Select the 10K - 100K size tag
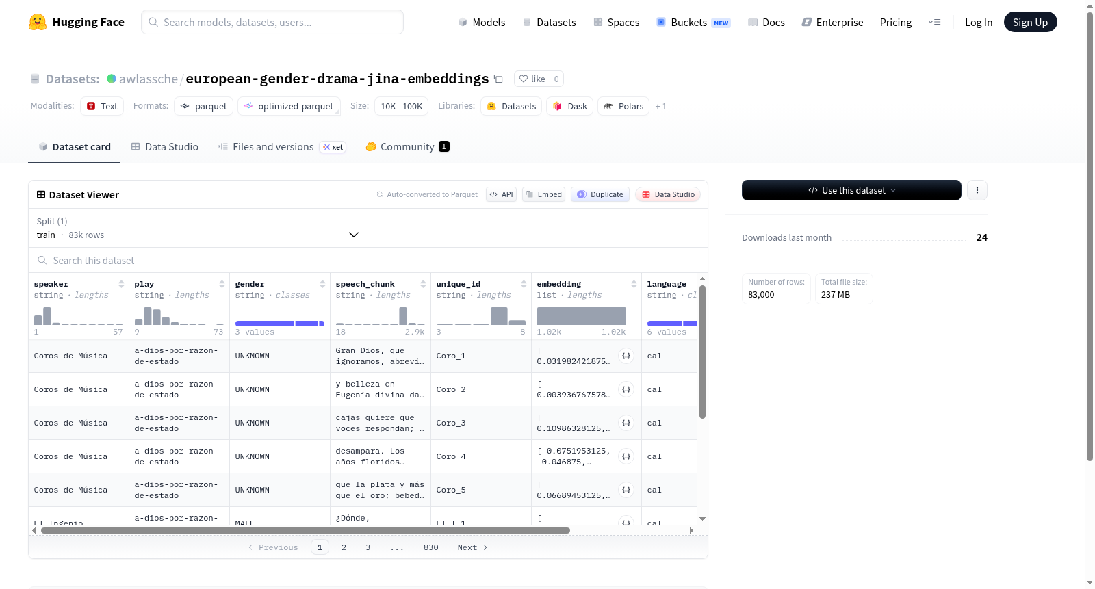Viewport: 1095px width, 589px height. [401, 106]
